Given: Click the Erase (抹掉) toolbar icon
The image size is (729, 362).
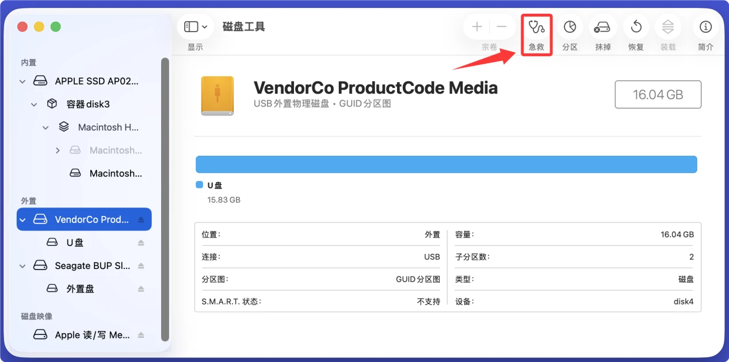Looking at the screenshot, I should (x=602, y=27).
